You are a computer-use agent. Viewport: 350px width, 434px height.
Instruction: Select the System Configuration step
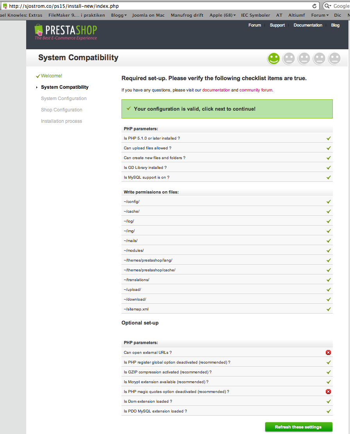[x=64, y=99]
